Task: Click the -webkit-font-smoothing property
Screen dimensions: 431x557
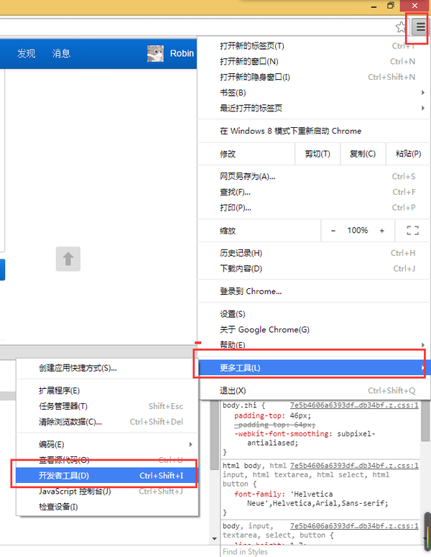Action: (x=281, y=433)
